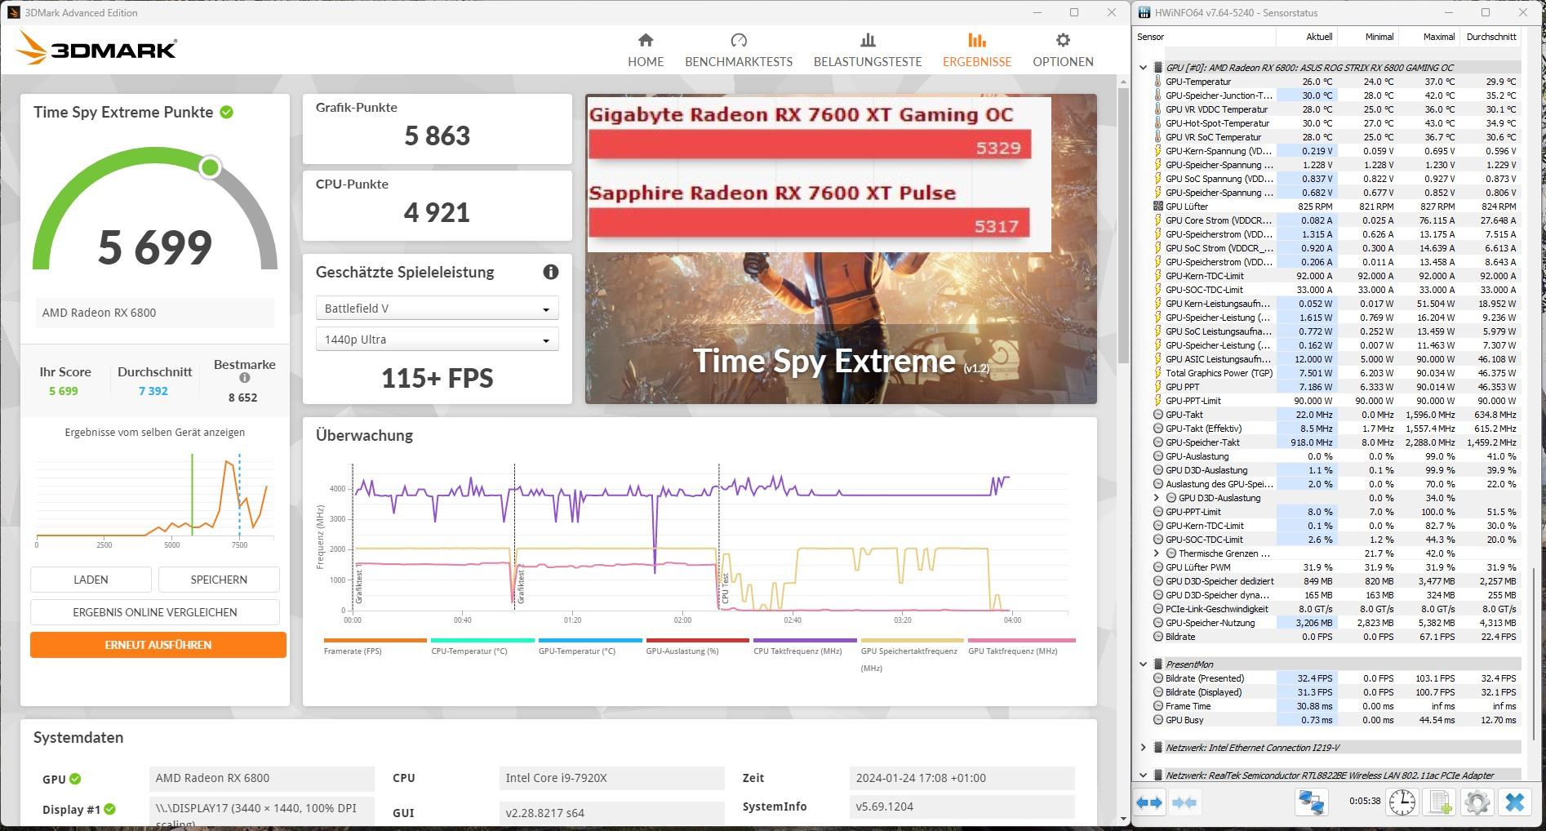This screenshot has width=1546, height=831.
Task: Toggle CPU Taktfrequenz chart legend
Action: click(x=805, y=647)
